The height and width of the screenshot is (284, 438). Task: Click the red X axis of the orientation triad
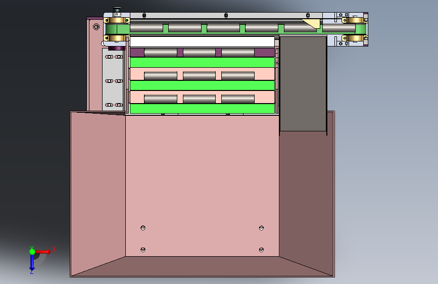(42, 252)
